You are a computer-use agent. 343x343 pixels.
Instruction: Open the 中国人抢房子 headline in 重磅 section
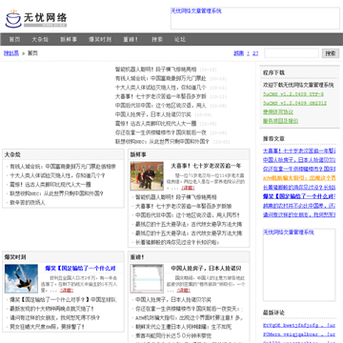coord(206,269)
